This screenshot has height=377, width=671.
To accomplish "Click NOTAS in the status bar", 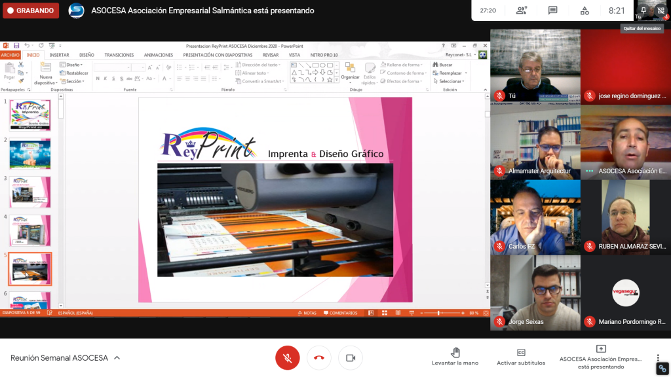I will coord(307,313).
